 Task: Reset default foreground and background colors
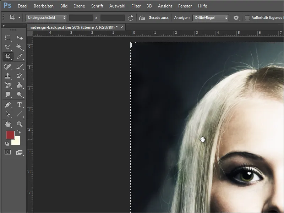pos(7,144)
